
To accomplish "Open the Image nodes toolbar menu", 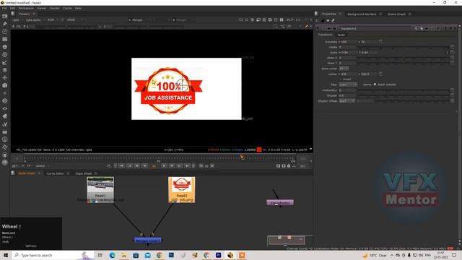I will pyautogui.click(x=5, y=16).
